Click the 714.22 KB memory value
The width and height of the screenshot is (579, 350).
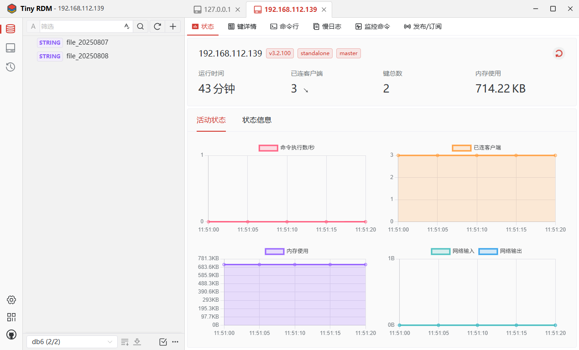[501, 88]
